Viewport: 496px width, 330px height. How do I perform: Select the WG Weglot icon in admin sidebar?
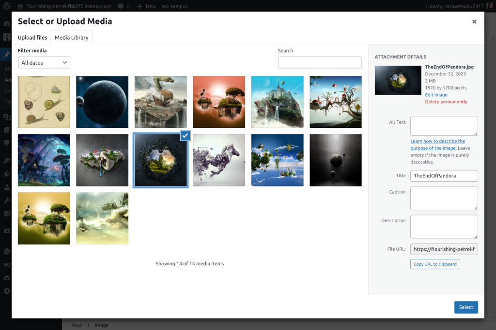click(x=6, y=264)
